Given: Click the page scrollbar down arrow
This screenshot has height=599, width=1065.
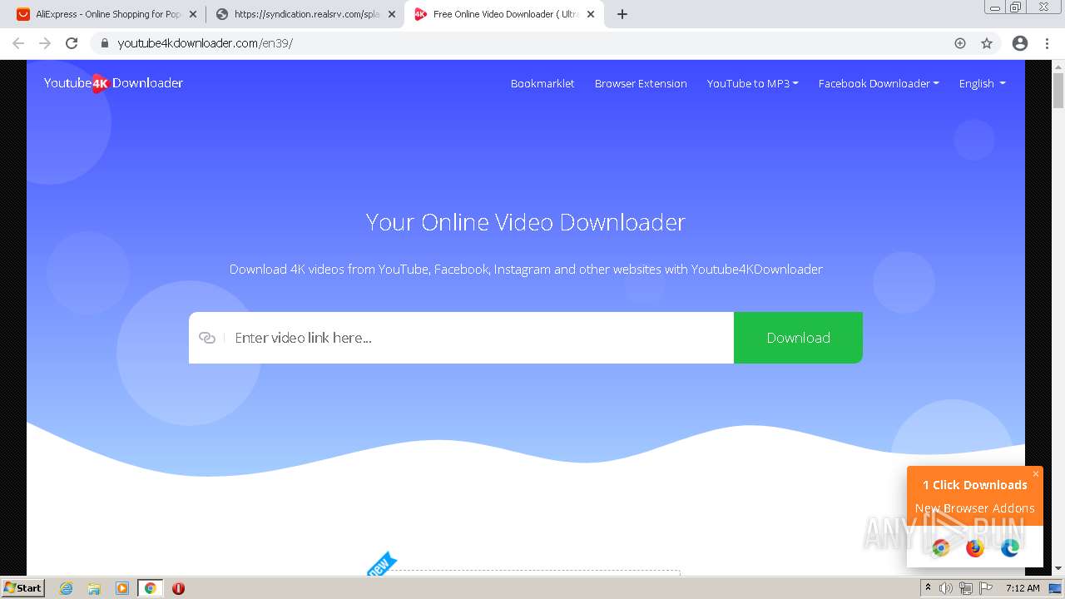Looking at the screenshot, I should click(x=1058, y=568).
